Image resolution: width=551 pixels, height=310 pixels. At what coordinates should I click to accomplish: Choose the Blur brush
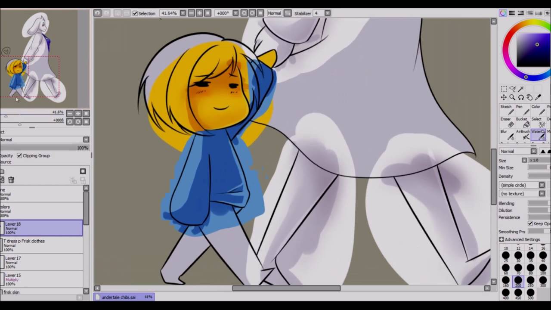tap(507, 135)
